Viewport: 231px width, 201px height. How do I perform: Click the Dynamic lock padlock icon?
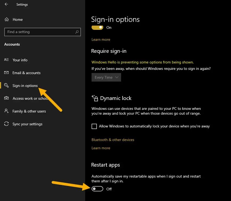[x=95, y=98]
